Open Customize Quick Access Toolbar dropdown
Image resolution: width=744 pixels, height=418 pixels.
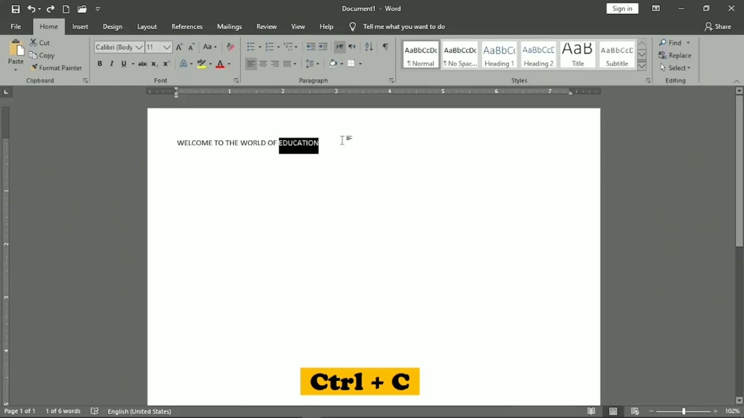(98, 9)
